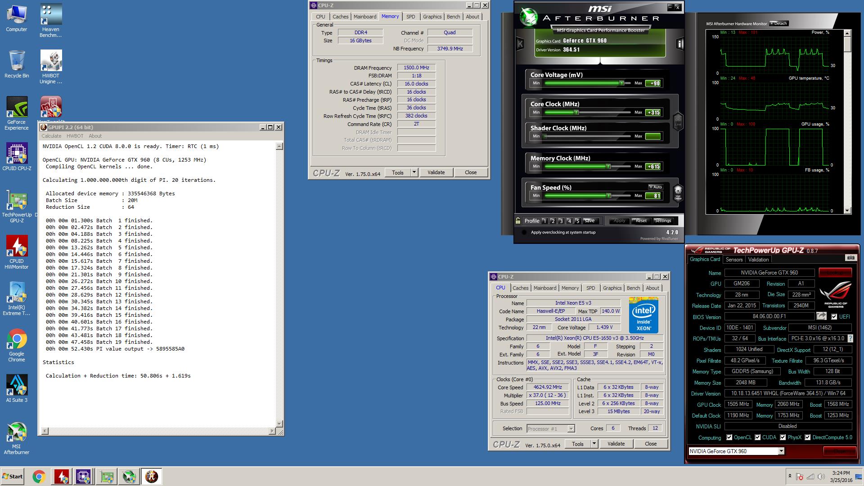Open Caches tab in lower CPU-Z

coord(520,288)
